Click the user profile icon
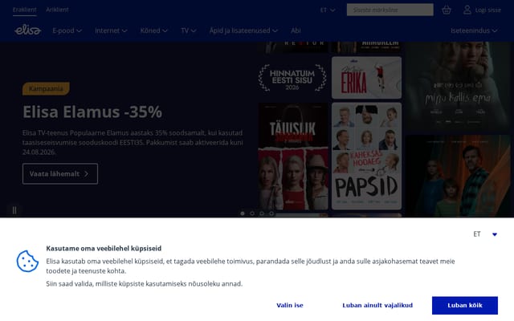 467,10
